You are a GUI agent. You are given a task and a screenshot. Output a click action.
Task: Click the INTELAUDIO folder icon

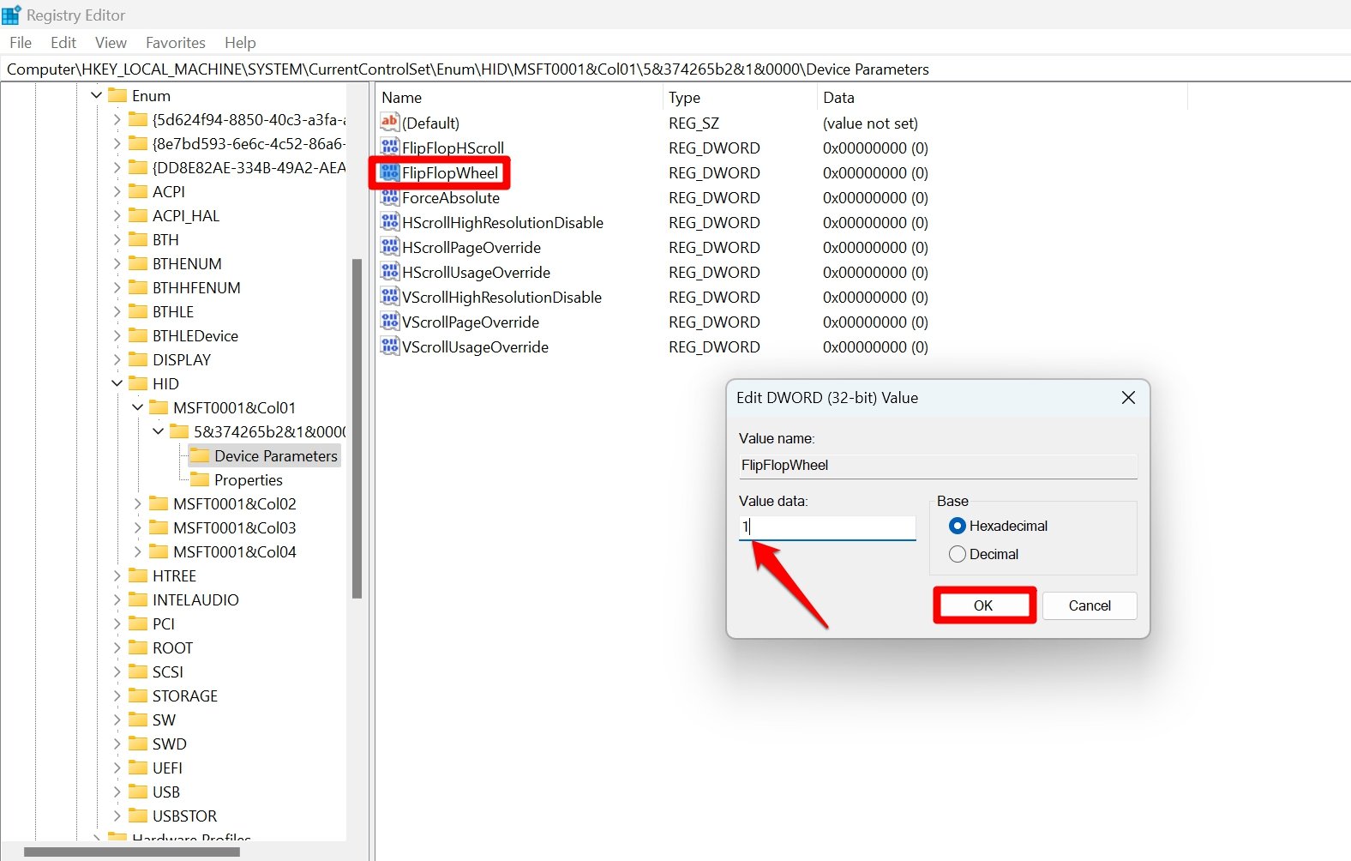138,599
